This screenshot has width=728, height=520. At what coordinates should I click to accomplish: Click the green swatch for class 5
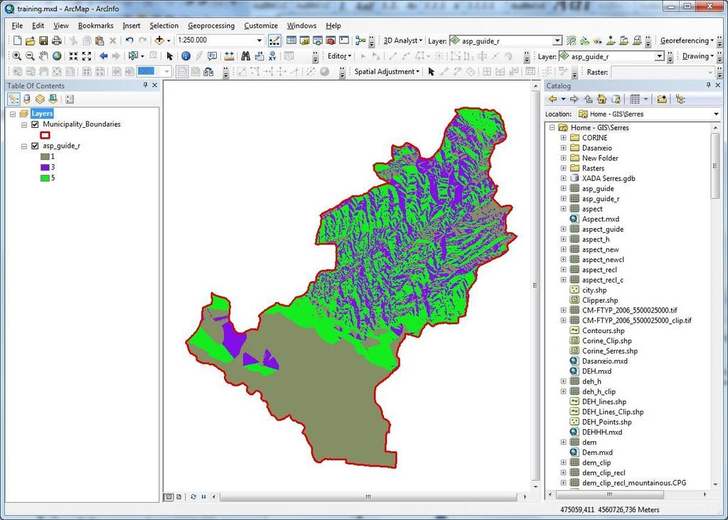45,178
